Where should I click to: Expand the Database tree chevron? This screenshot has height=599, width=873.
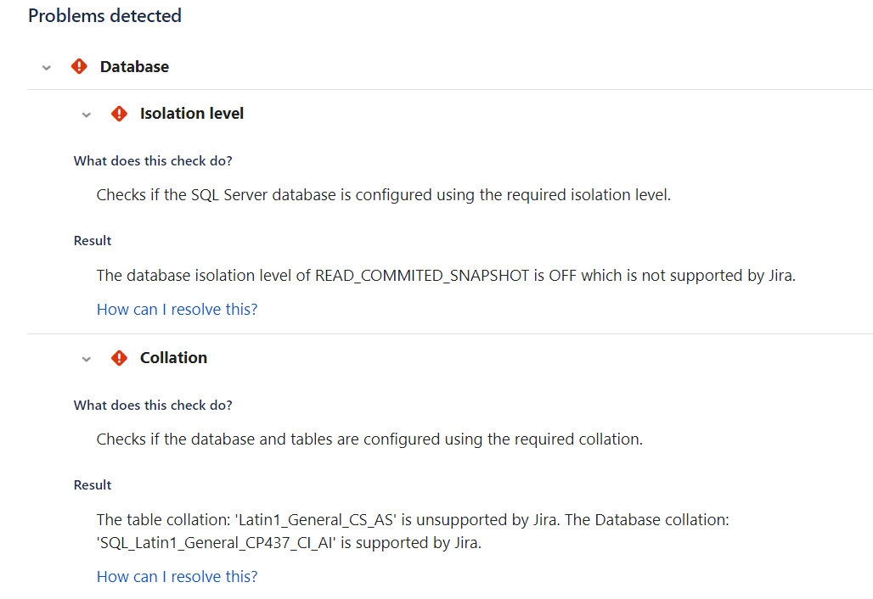tap(46, 67)
